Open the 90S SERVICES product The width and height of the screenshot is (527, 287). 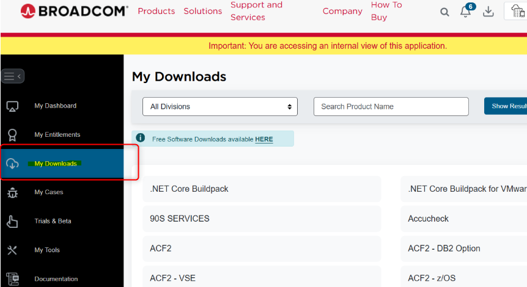[262, 219]
